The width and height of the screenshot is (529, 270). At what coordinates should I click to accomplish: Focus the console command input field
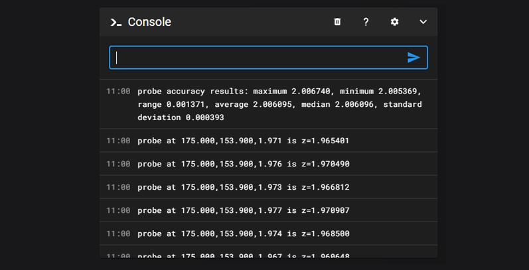click(259, 58)
